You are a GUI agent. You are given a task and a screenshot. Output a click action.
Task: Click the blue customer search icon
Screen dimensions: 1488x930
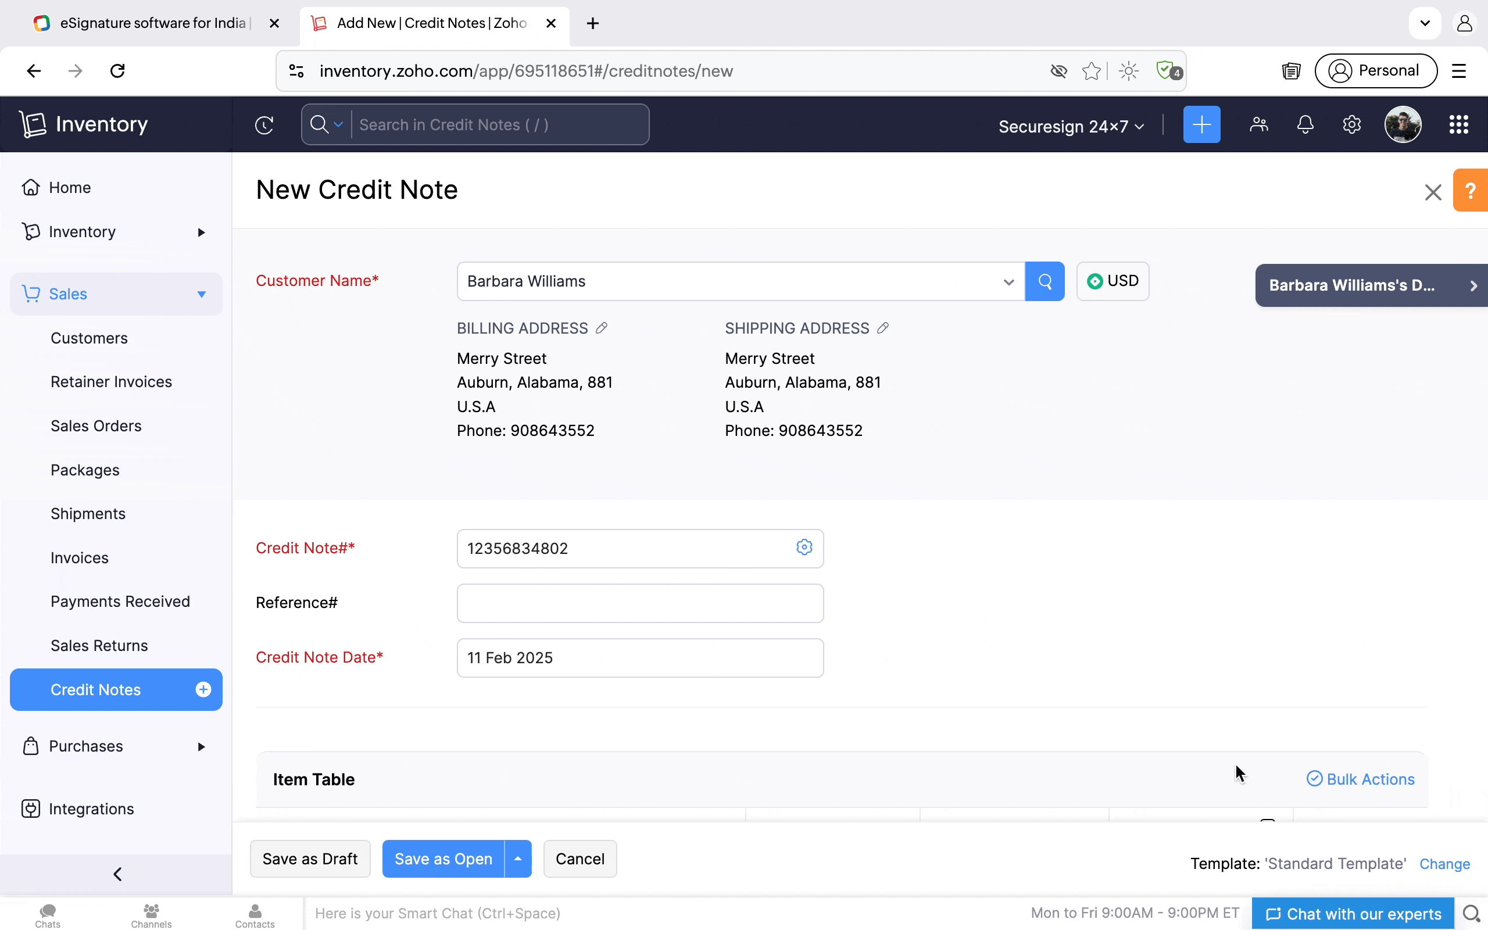click(x=1044, y=281)
